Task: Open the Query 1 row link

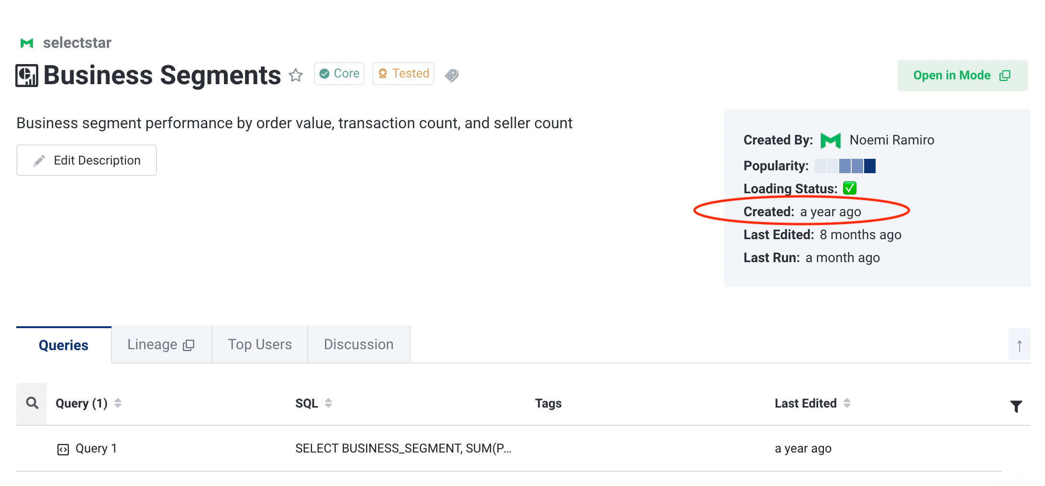Action: [96, 449]
